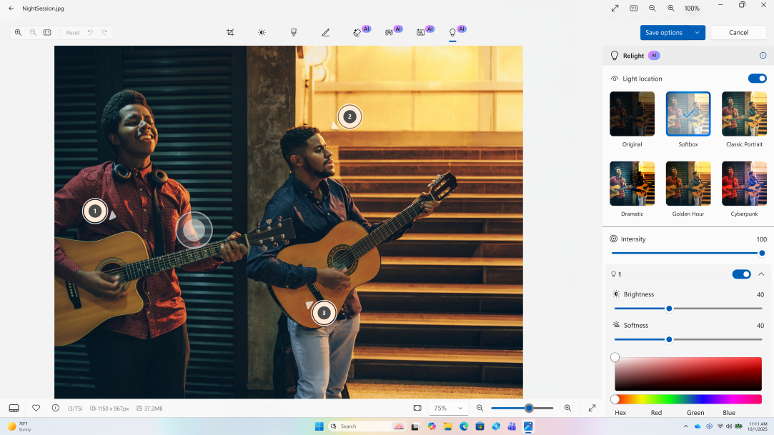The image size is (774, 435).
Task: Select the AI Erase tool
Action: (x=358, y=32)
